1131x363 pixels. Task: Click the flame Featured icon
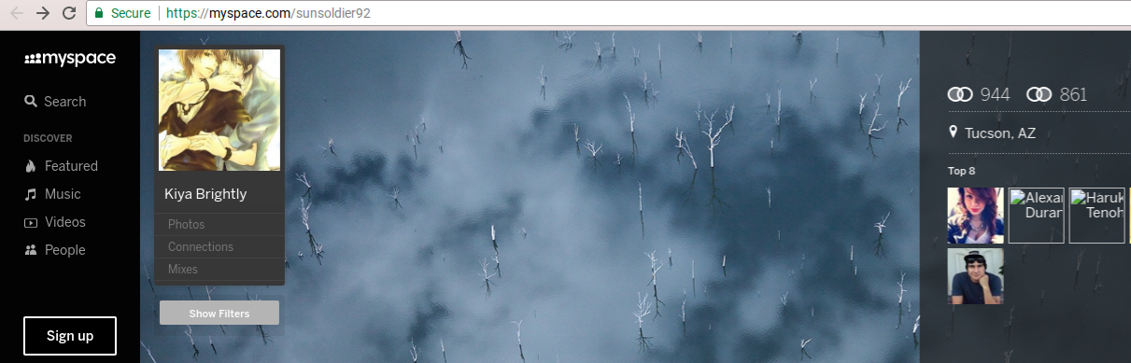click(x=31, y=166)
